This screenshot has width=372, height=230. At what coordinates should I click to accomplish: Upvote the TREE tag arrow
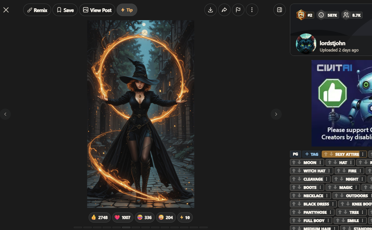[x=340, y=212]
